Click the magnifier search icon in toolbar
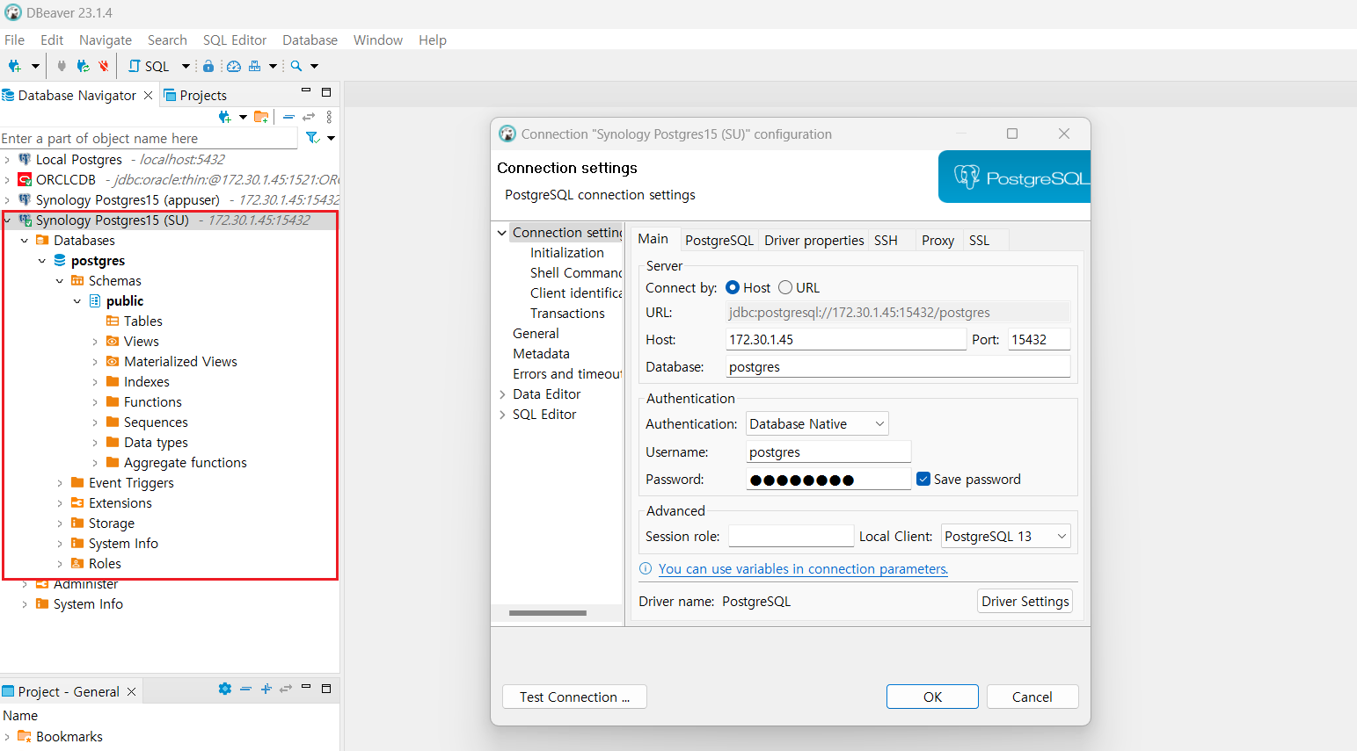This screenshot has height=751, width=1357. [x=296, y=66]
